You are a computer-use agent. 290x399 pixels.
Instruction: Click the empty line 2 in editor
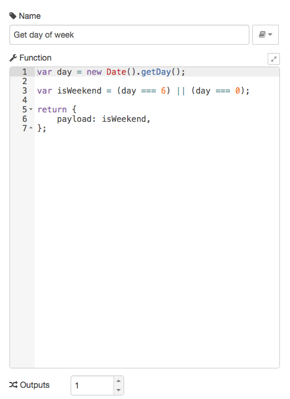(157, 81)
